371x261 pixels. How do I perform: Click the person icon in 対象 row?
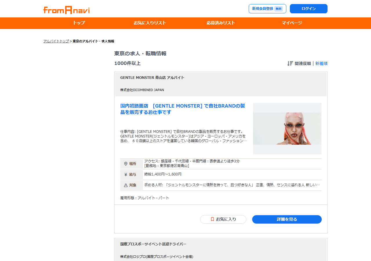point(126,185)
